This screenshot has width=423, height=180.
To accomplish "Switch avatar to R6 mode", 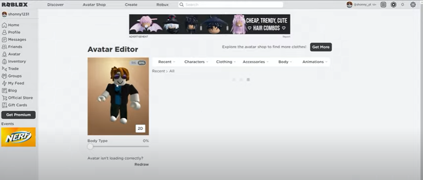I will pyautogui.click(x=133, y=63).
